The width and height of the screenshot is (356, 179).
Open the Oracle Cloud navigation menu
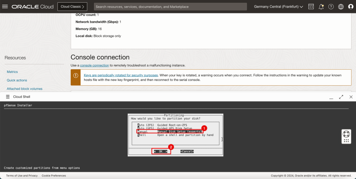click(x=5, y=7)
